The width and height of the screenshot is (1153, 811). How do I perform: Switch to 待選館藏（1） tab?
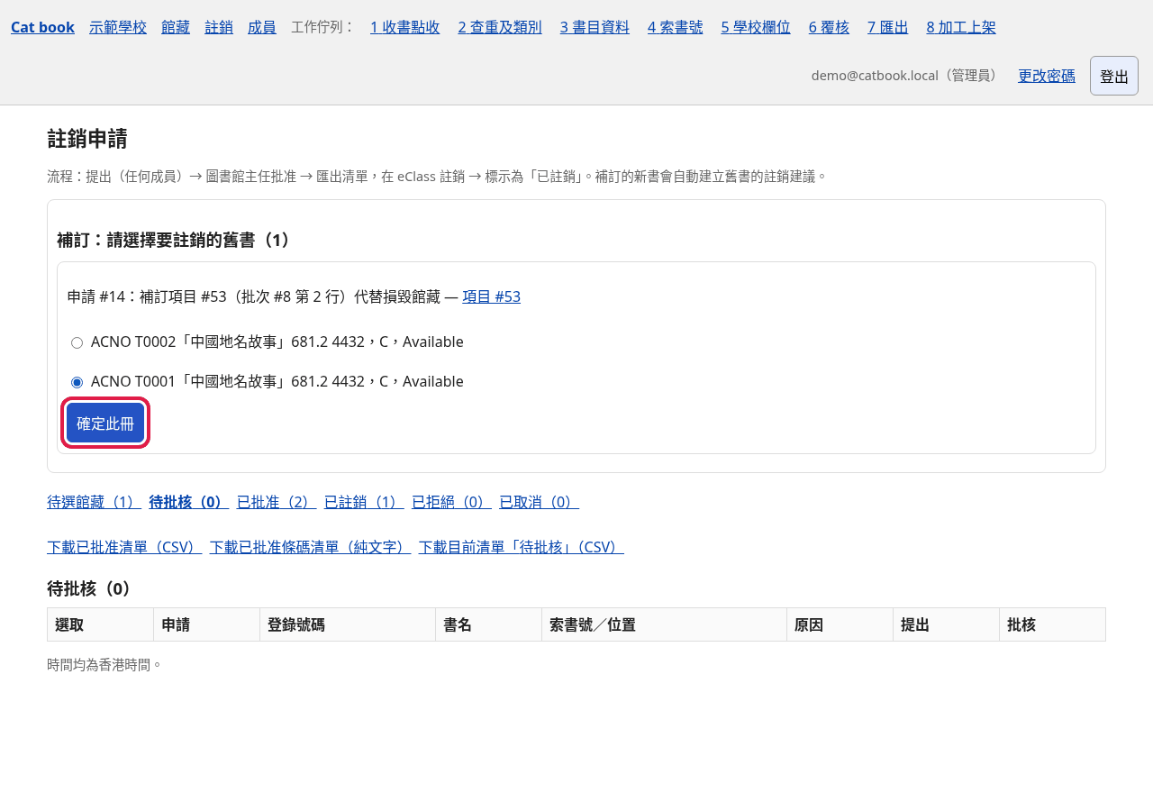point(94,502)
